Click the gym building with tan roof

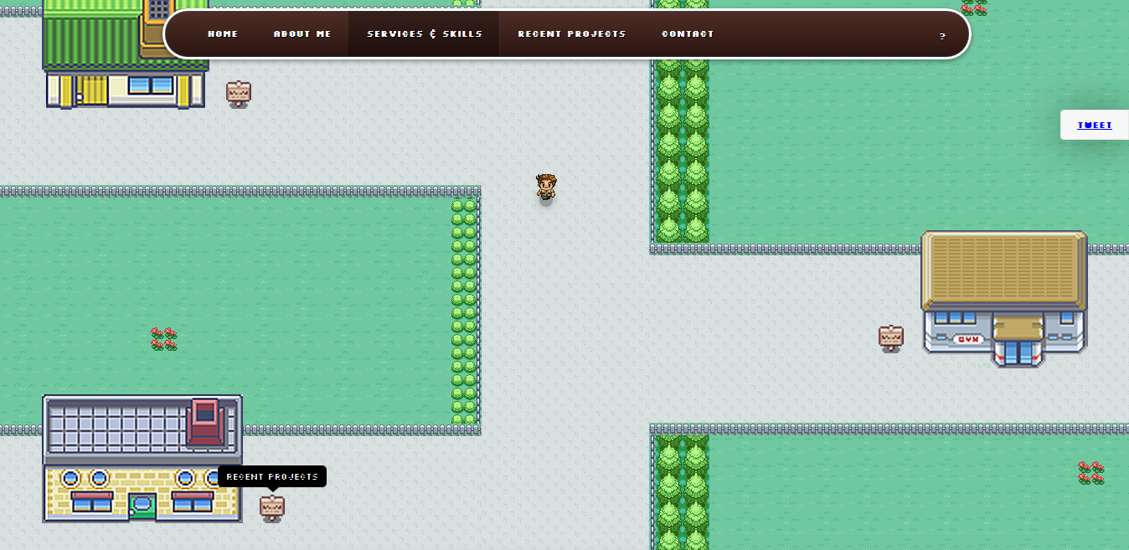pyautogui.click(x=1004, y=299)
